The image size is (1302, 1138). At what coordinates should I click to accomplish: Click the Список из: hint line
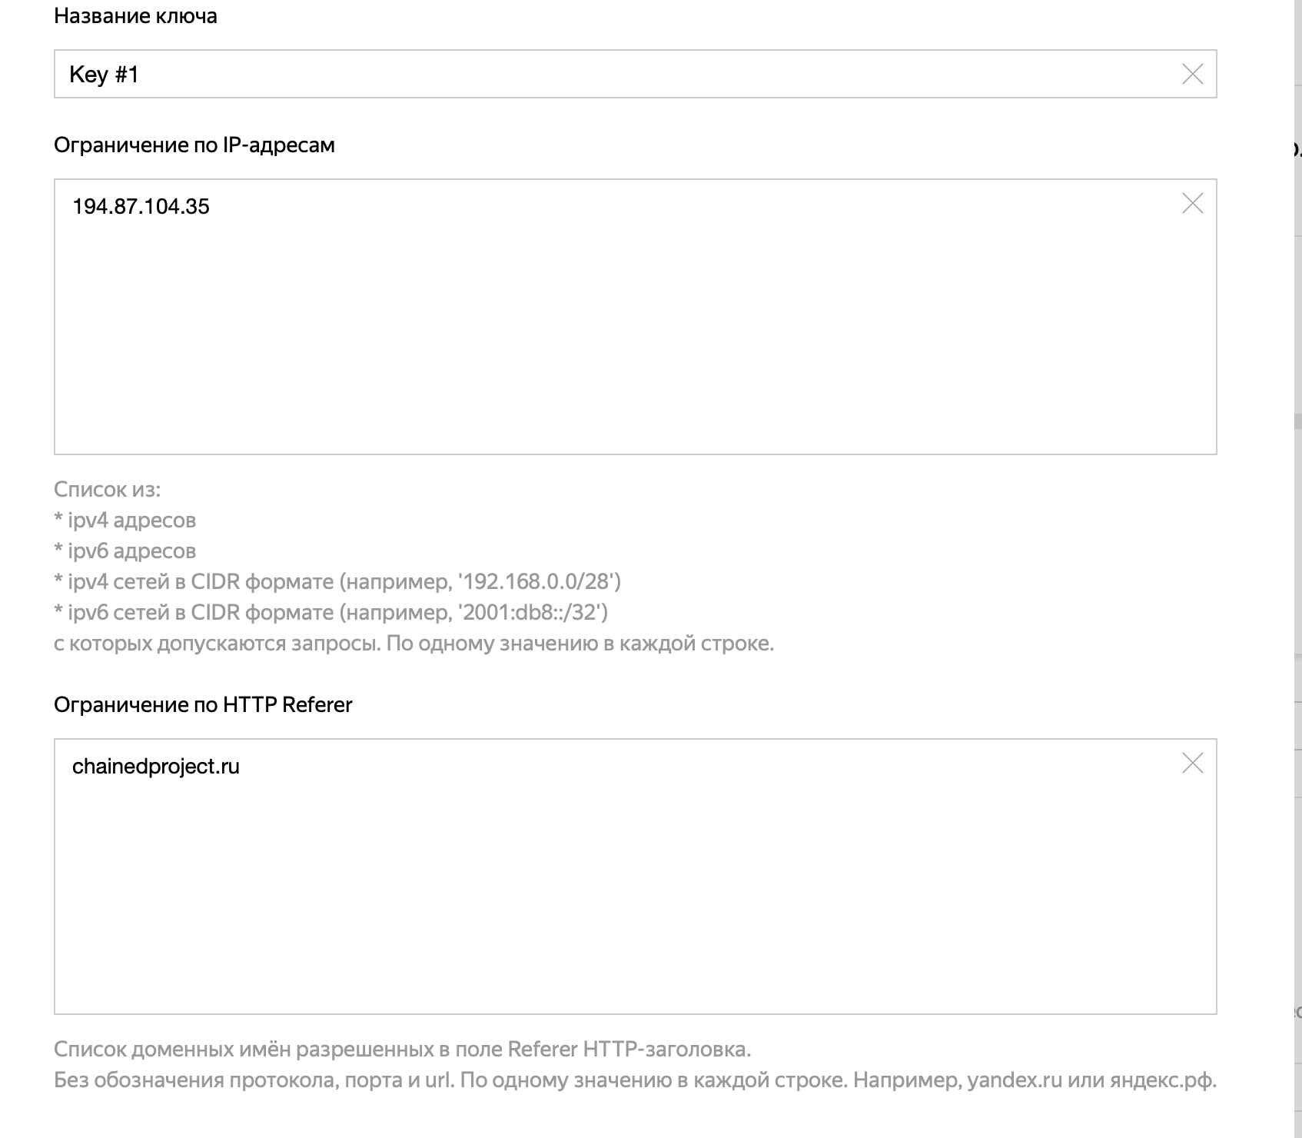[x=107, y=489]
